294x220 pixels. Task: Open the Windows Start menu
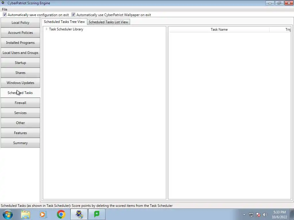(8, 214)
